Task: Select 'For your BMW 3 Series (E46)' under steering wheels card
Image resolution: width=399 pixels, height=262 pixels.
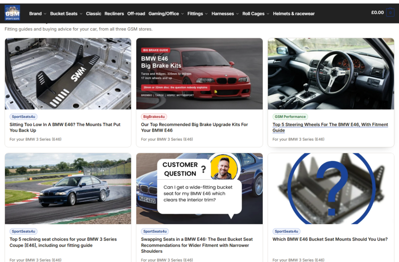Action: tap(298, 139)
